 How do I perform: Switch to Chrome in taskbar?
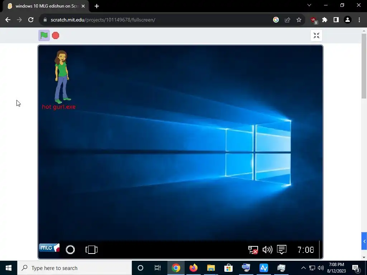(x=176, y=268)
